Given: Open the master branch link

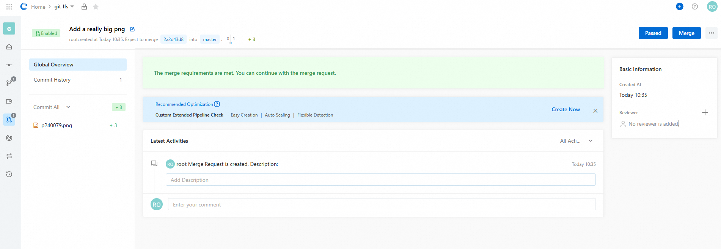Looking at the screenshot, I should click(x=210, y=39).
